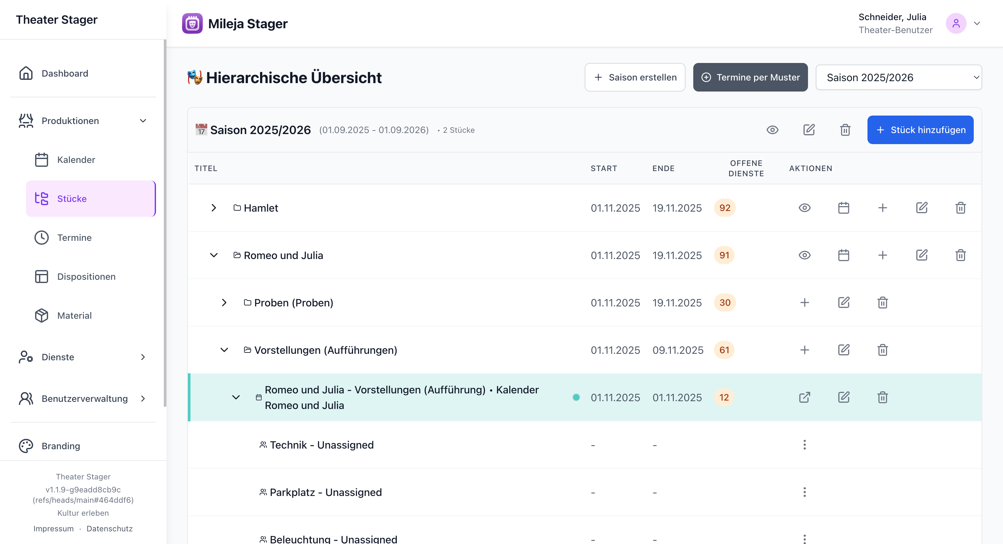
Task: Open the highlighted performance in external view
Action: click(x=804, y=397)
